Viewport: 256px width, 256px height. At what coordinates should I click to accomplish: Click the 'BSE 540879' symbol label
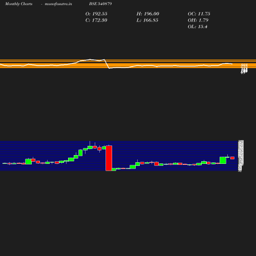100,4
